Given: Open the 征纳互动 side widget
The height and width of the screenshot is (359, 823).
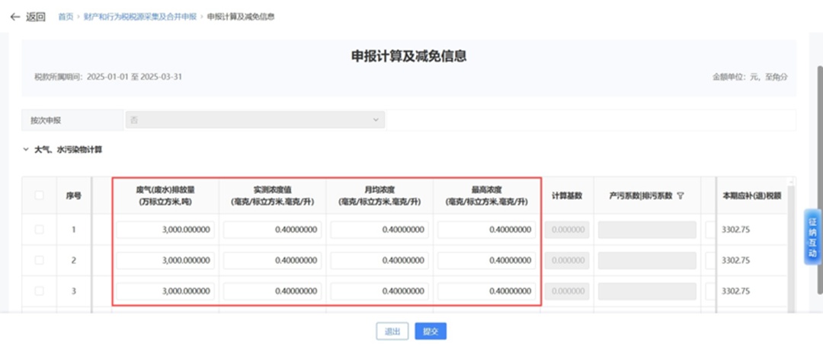Looking at the screenshot, I should (812, 237).
